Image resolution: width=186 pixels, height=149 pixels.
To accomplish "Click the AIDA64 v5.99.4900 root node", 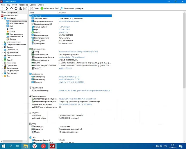I will 10,16.
